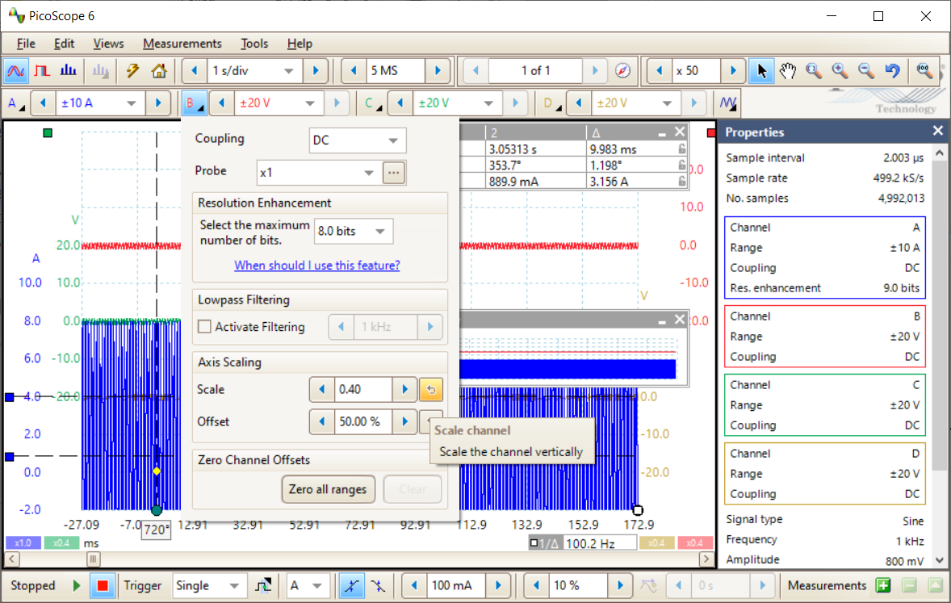Screen dimensions: 951x603
Task: Select the hand pan tool
Action: (x=788, y=71)
